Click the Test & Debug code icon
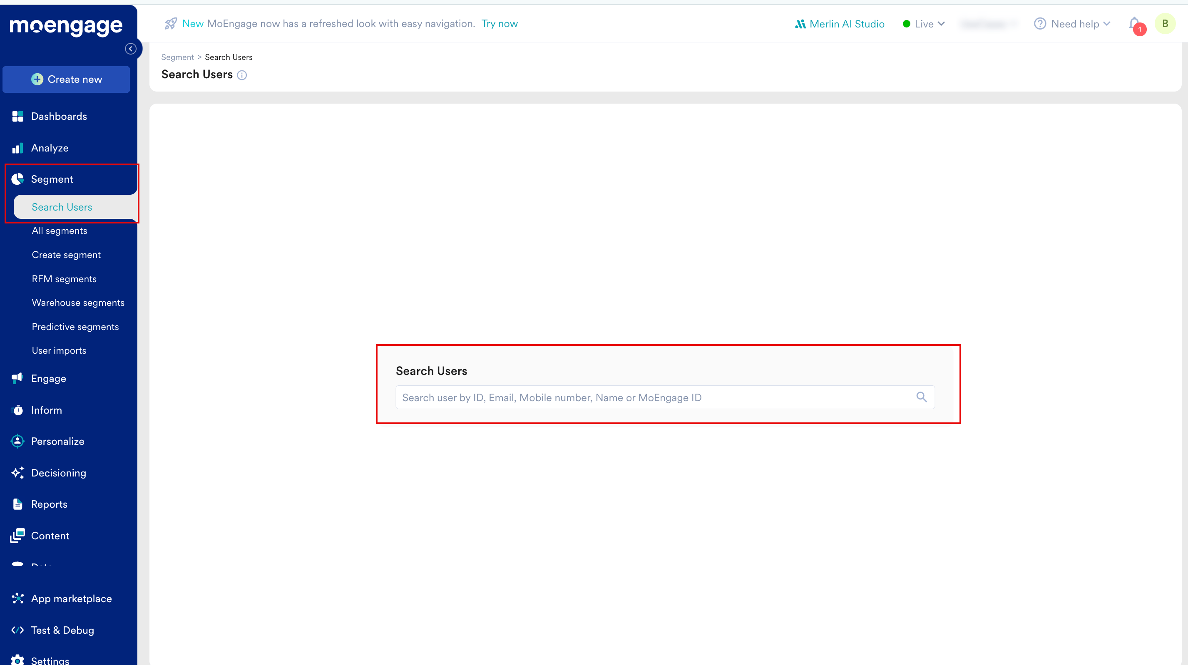The width and height of the screenshot is (1188, 665). pyautogui.click(x=17, y=630)
